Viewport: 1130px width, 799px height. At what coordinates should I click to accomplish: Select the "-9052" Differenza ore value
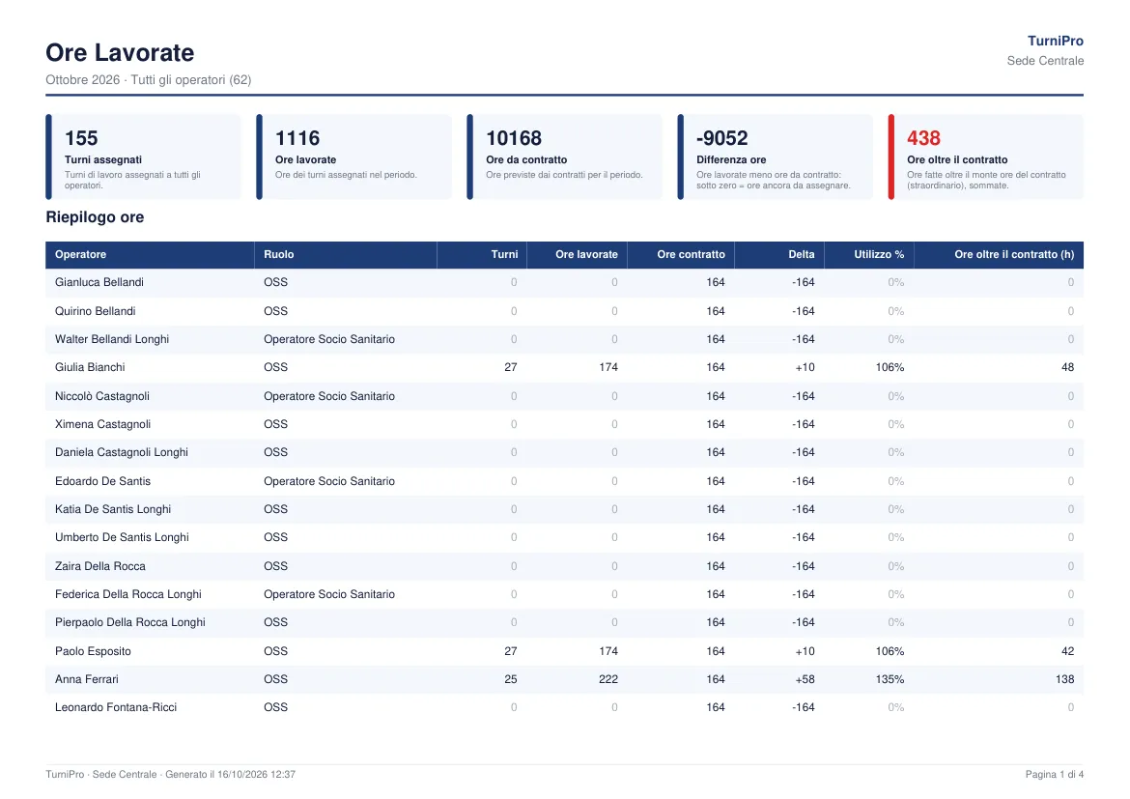(722, 138)
